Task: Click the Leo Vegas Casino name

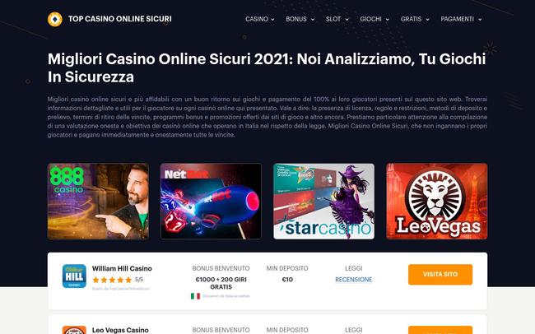Action: pyautogui.click(x=120, y=330)
